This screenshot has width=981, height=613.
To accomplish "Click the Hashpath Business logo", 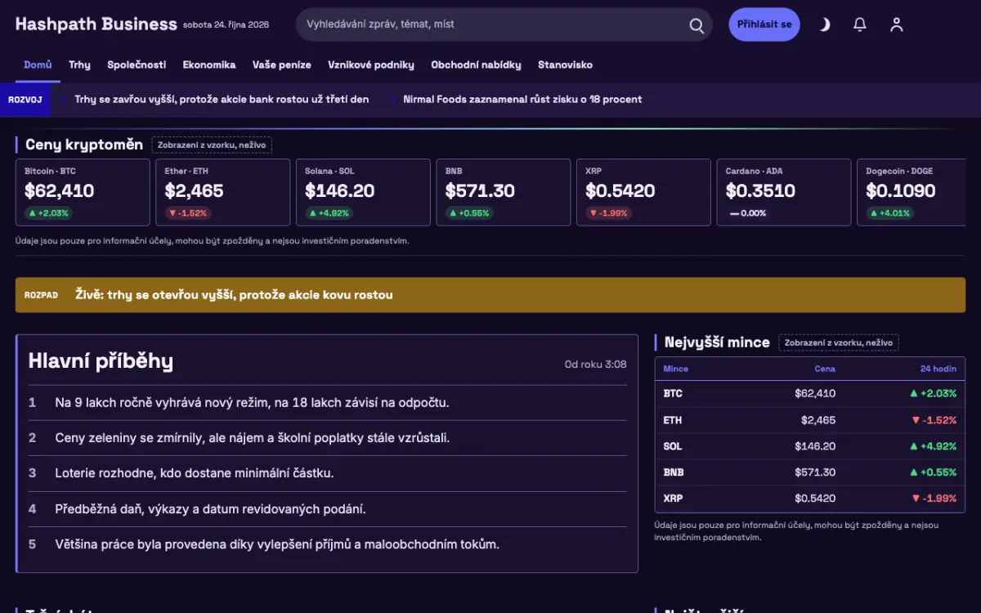I will point(96,25).
